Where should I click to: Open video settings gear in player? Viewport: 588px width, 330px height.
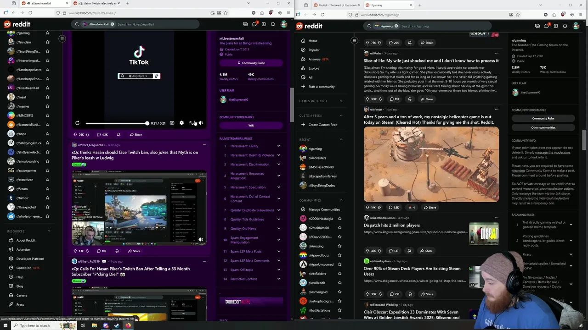181,123
